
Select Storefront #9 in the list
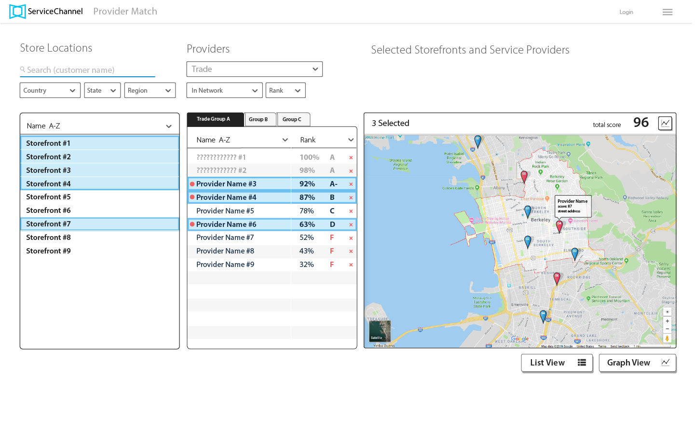pos(100,251)
